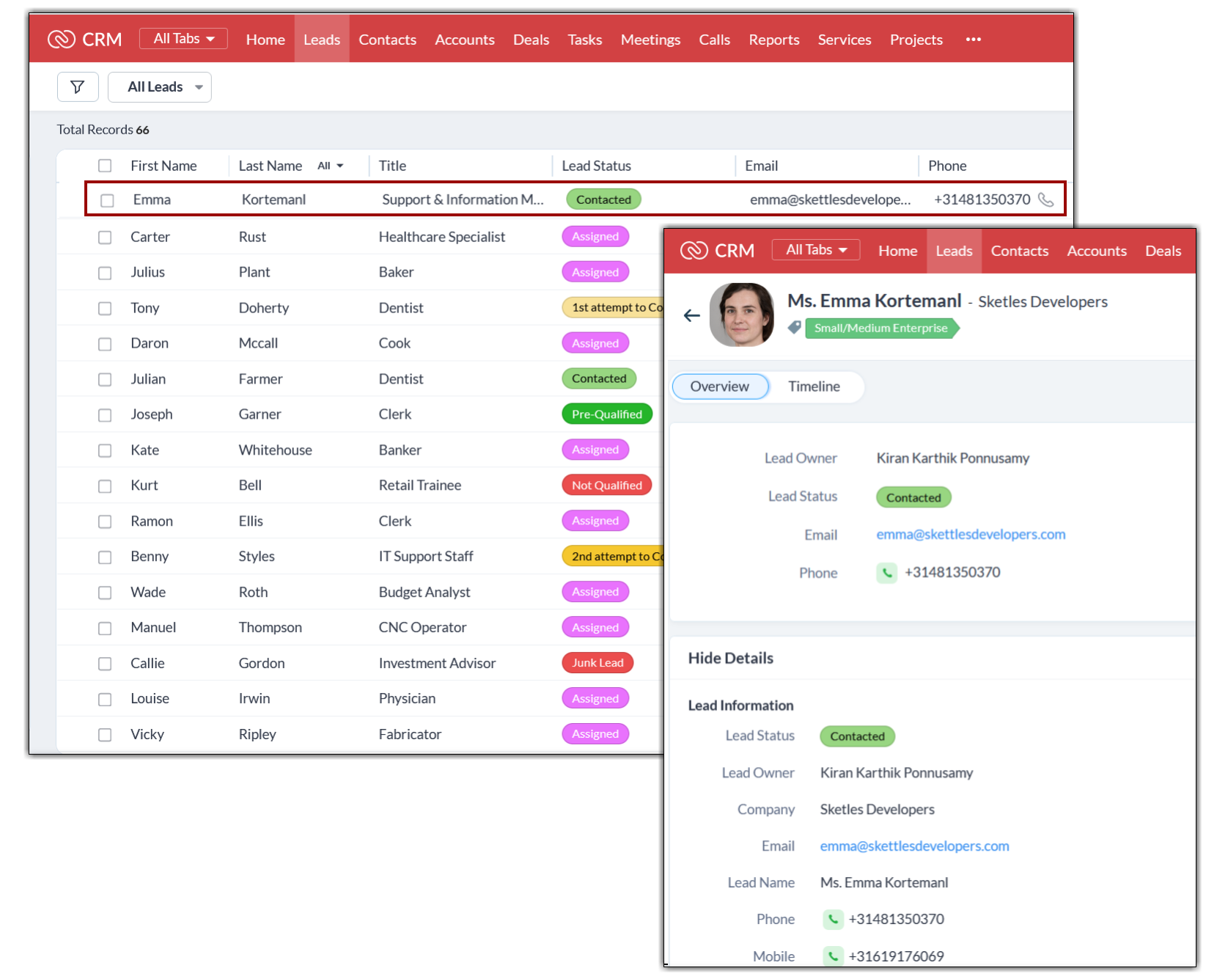Click green phone icon next to Mobile number
The width and height of the screenshot is (1217, 979).
(833, 956)
